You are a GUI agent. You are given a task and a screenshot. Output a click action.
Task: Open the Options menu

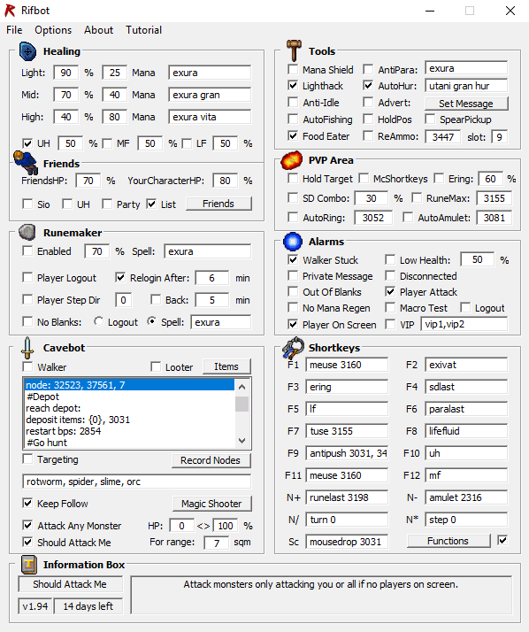click(x=53, y=30)
